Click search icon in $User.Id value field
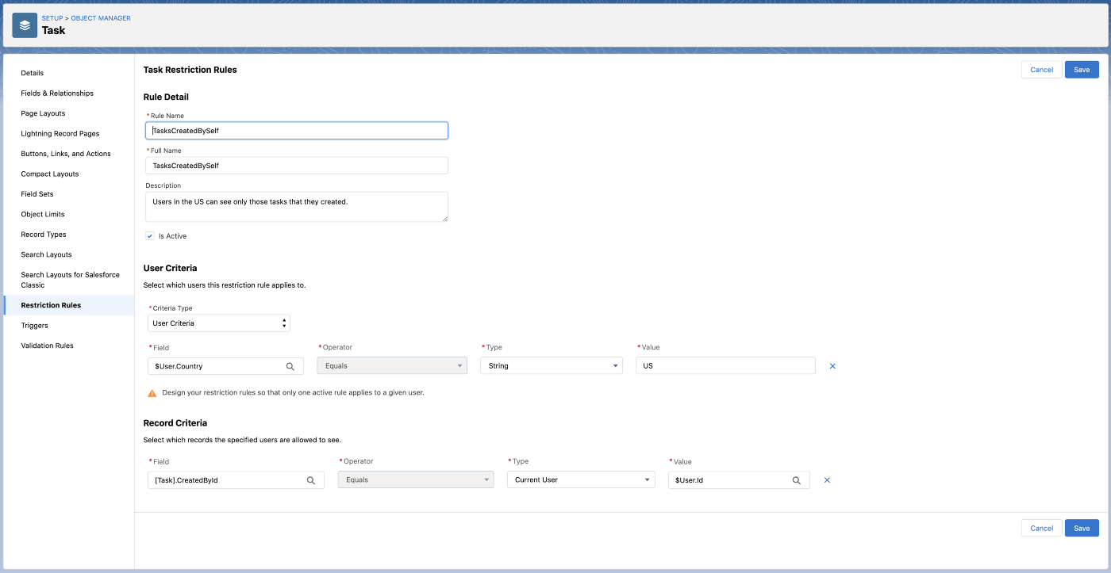This screenshot has width=1111, height=573. 796,479
